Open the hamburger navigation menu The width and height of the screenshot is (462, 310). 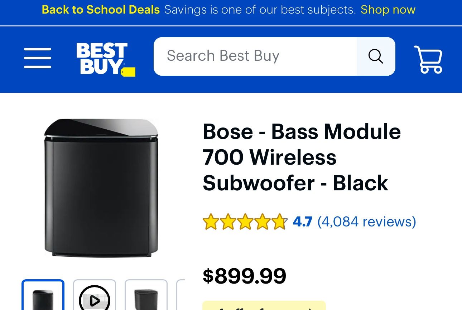pos(38,58)
